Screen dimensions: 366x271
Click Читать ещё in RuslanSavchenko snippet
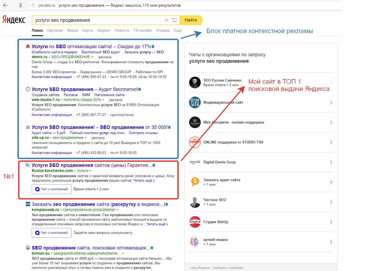tap(144, 181)
